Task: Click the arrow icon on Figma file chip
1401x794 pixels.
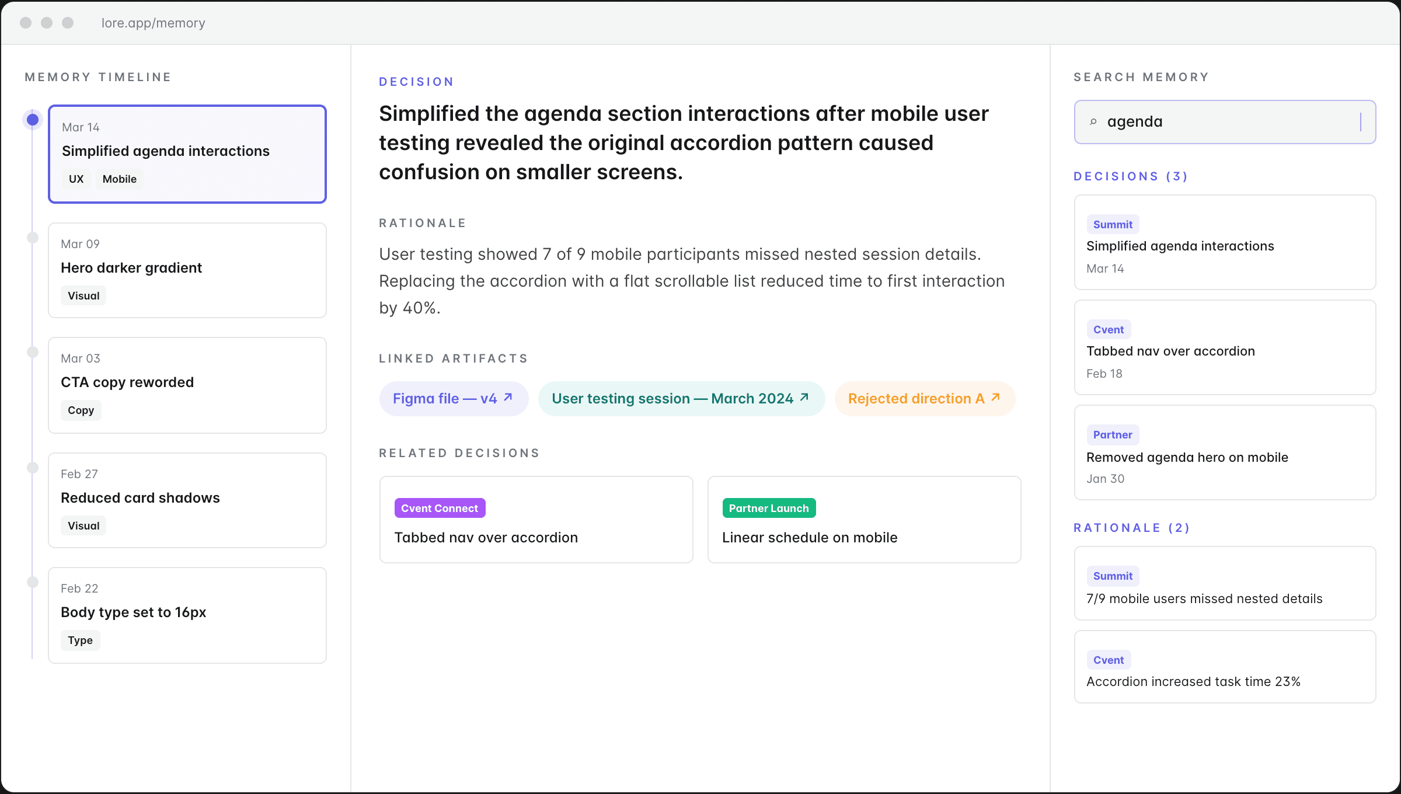Action: (x=508, y=398)
